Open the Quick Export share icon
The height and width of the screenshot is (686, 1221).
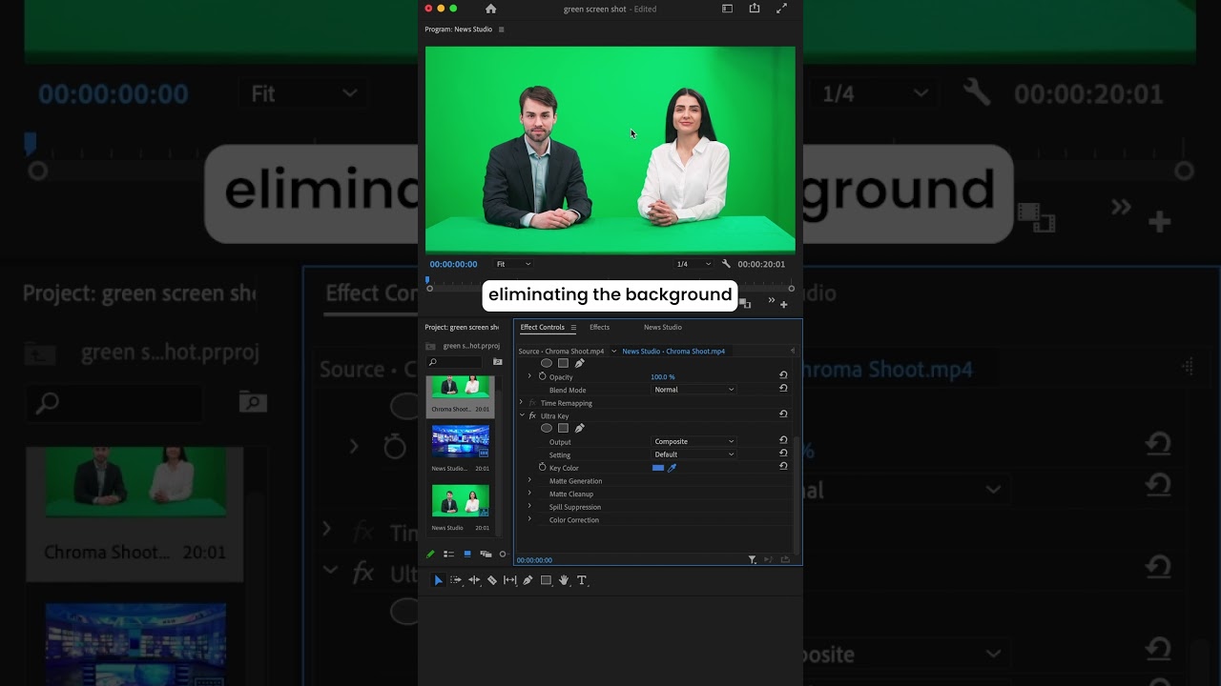tap(755, 9)
